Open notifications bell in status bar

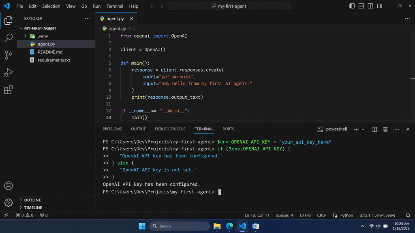point(408,215)
